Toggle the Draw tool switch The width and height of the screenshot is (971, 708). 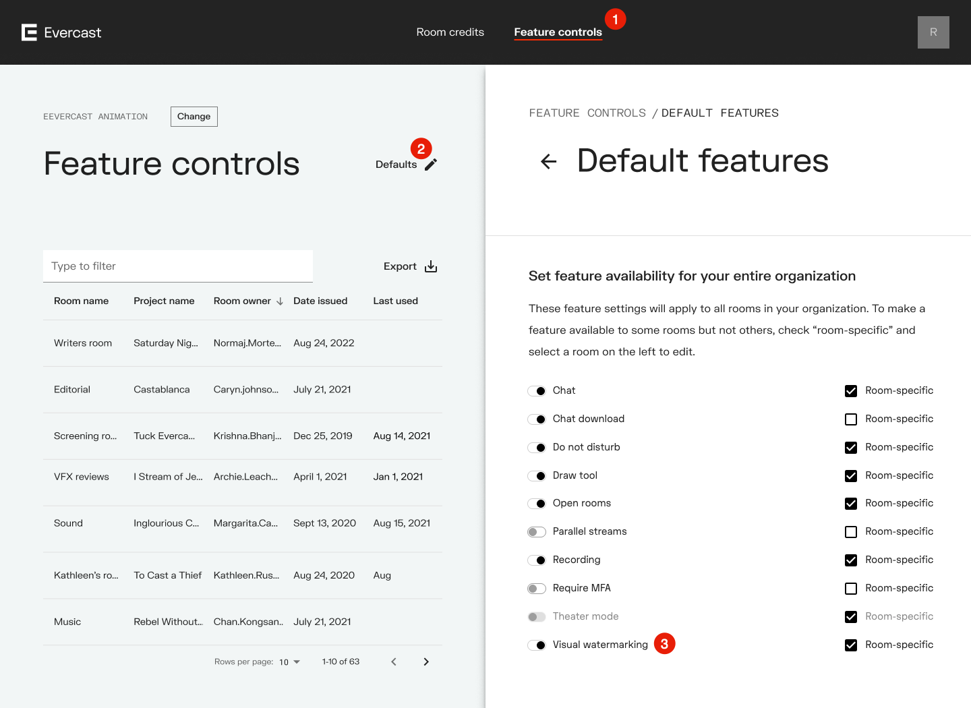pos(537,476)
